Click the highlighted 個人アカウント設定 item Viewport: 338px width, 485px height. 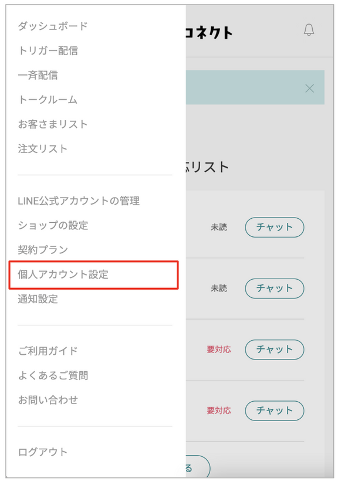pyautogui.click(x=94, y=275)
